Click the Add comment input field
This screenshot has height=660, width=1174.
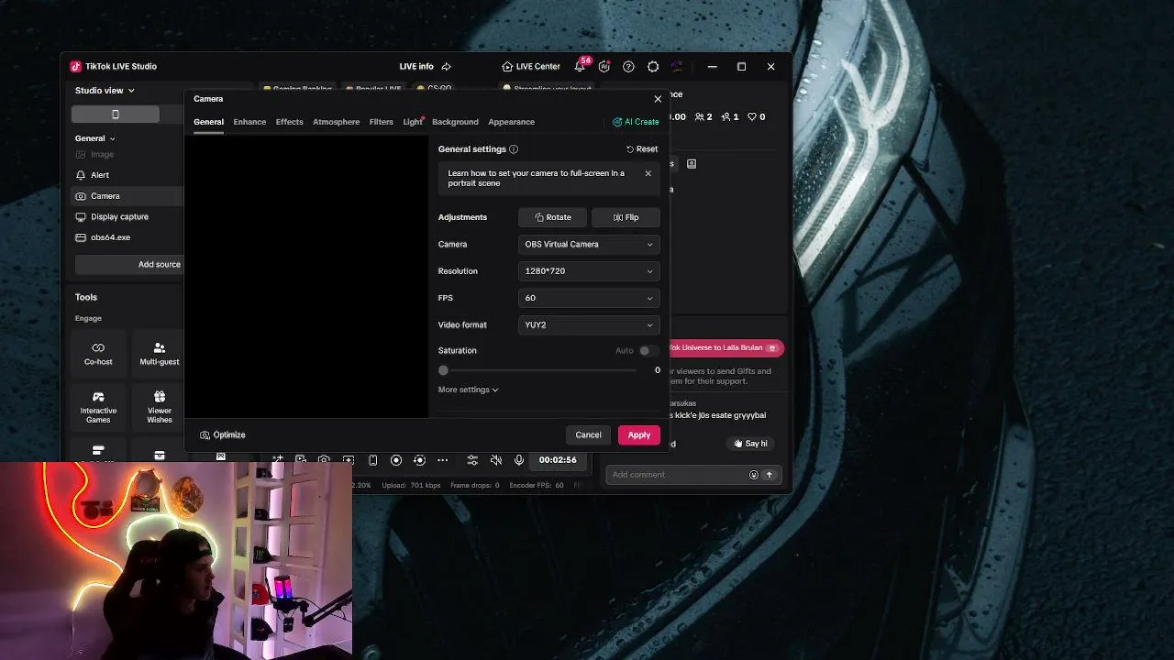679,475
